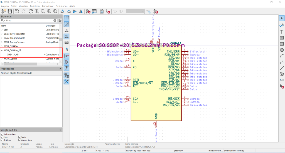
Task: Open the Visualizar menu
Action: tap(23, 6)
